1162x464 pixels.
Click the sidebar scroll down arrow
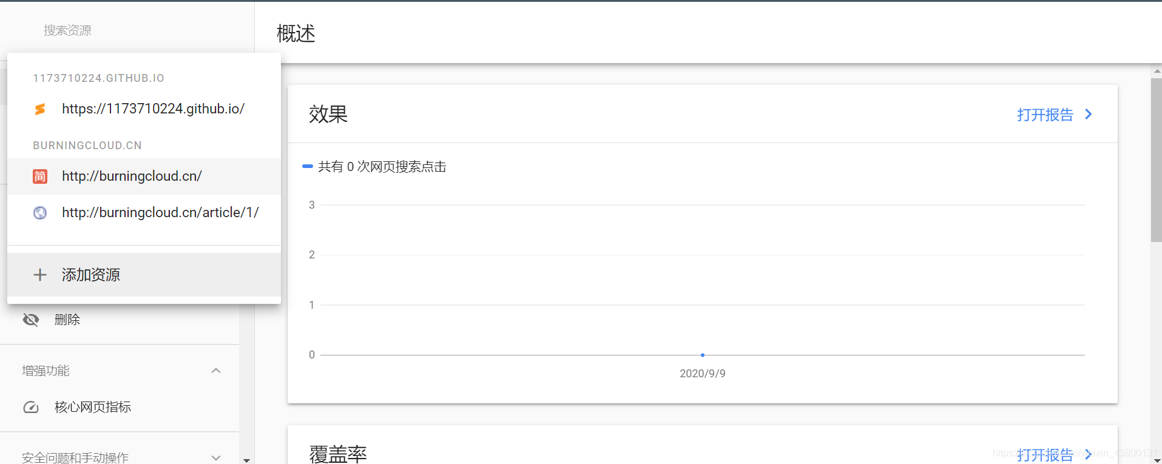[246, 460]
